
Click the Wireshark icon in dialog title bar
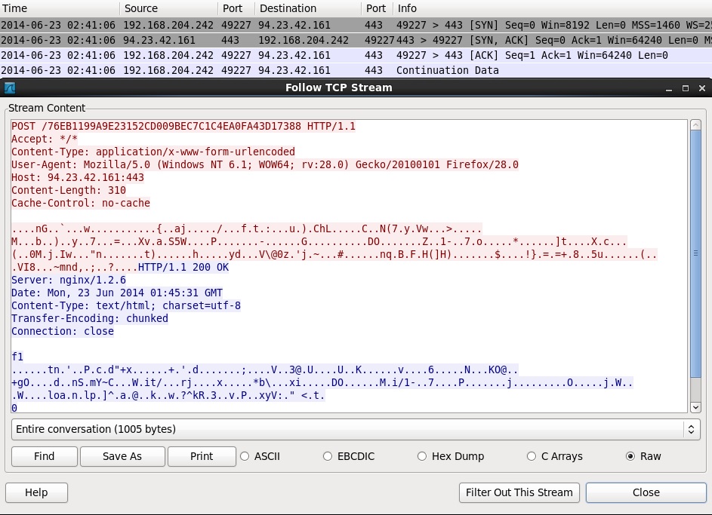pyautogui.click(x=10, y=87)
